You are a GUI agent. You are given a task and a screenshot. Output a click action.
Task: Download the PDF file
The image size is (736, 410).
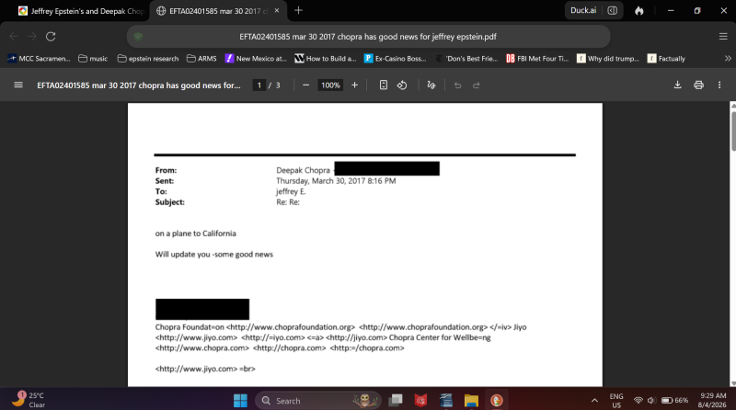point(677,85)
